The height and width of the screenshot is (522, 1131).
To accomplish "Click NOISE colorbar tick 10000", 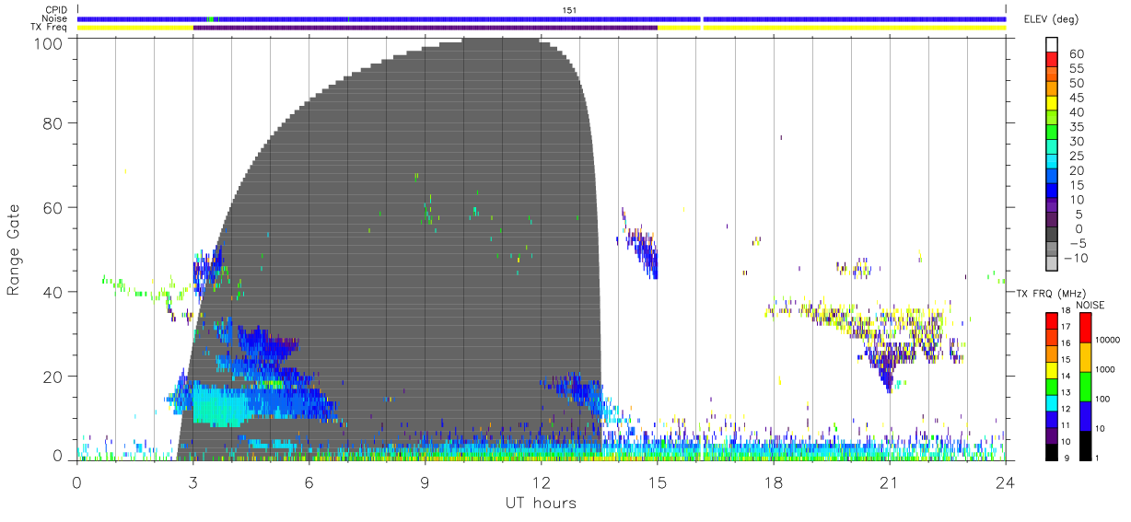I will pyautogui.click(x=1107, y=341).
